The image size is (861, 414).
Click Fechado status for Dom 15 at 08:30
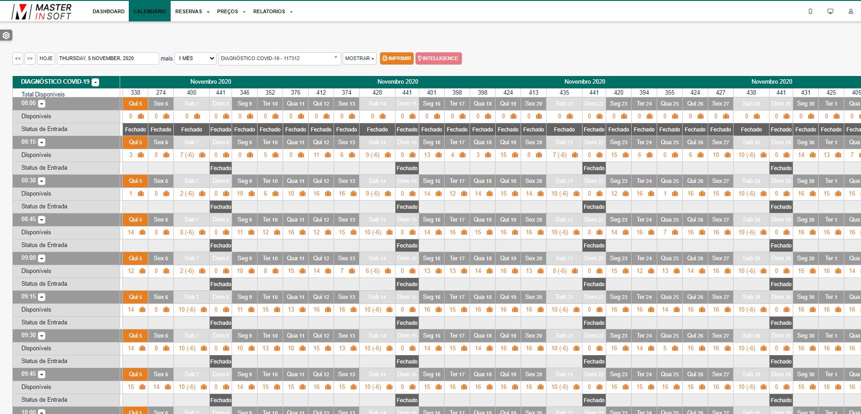click(x=407, y=207)
